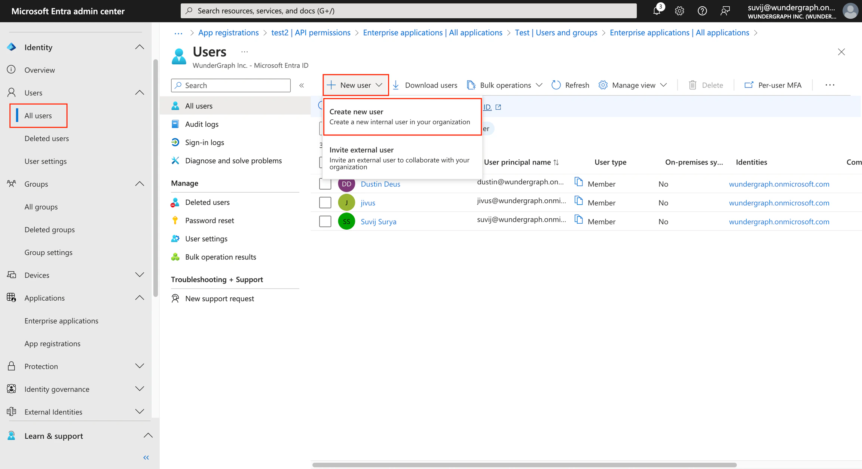Open the notifications bell
The height and width of the screenshot is (469, 862).
657,10
